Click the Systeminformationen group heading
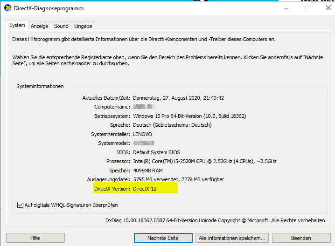Screen dimensions: 335x246 pos(40,86)
